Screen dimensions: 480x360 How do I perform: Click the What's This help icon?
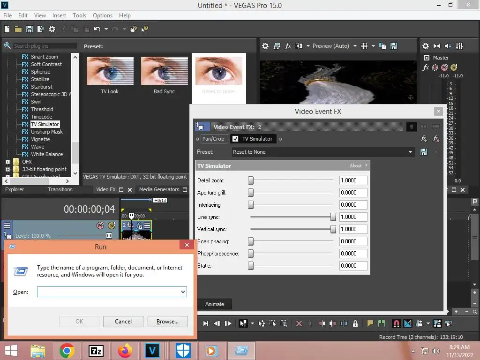[144, 29]
